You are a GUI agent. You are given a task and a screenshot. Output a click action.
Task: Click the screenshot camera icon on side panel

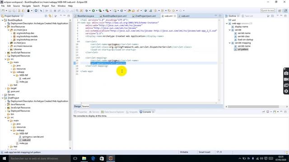coord(286,73)
